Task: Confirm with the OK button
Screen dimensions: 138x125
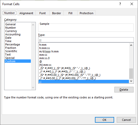Action: point(105,120)
